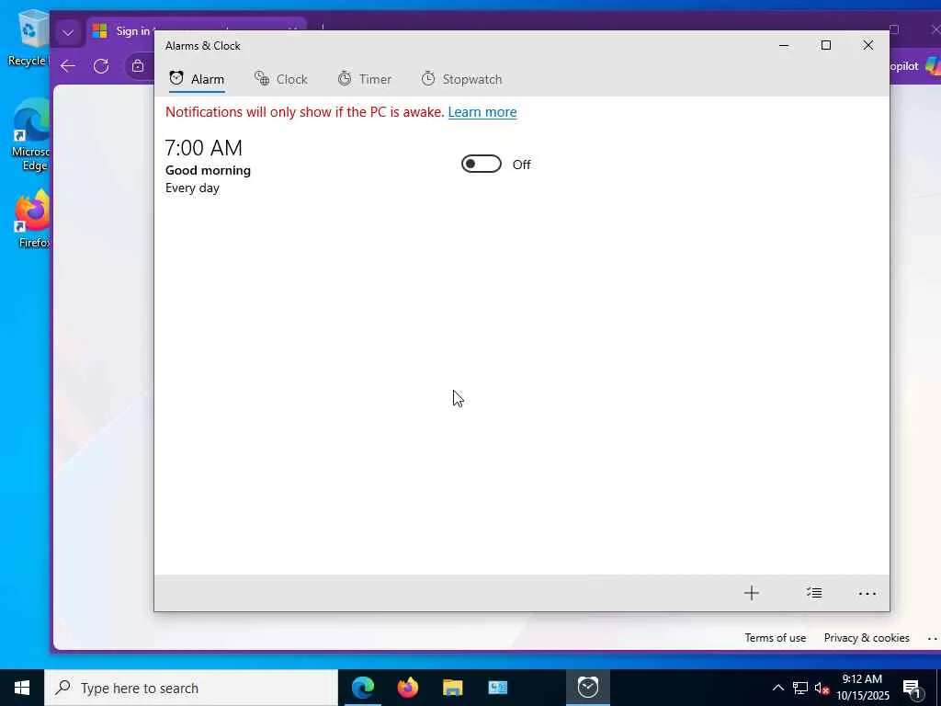The width and height of the screenshot is (941, 706).
Task: Show hidden system tray icons
Action: (x=777, y=688)
